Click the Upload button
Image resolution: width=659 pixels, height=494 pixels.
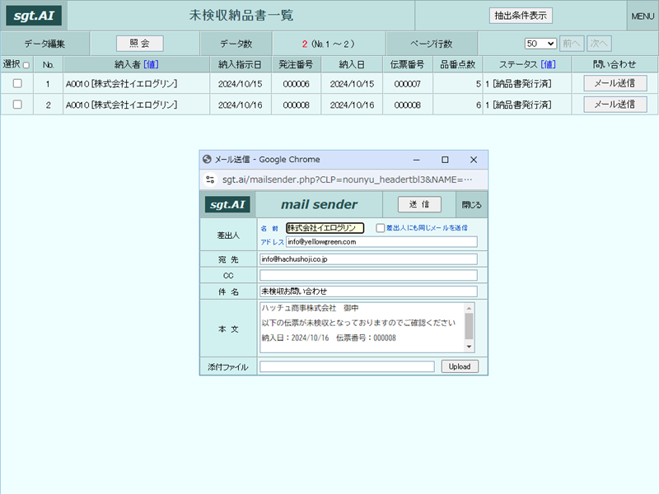pos(460,366)
